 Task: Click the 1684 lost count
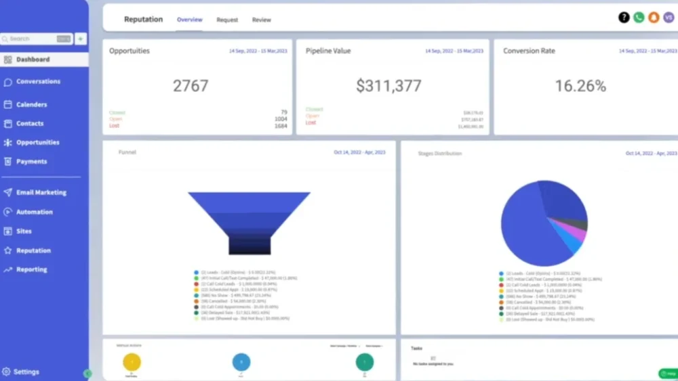pyautogui.click(x=281, y=126)
